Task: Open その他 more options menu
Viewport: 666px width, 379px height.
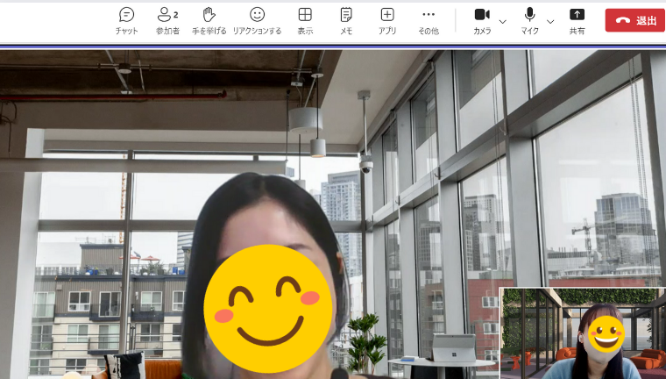Action: point(429,21)
